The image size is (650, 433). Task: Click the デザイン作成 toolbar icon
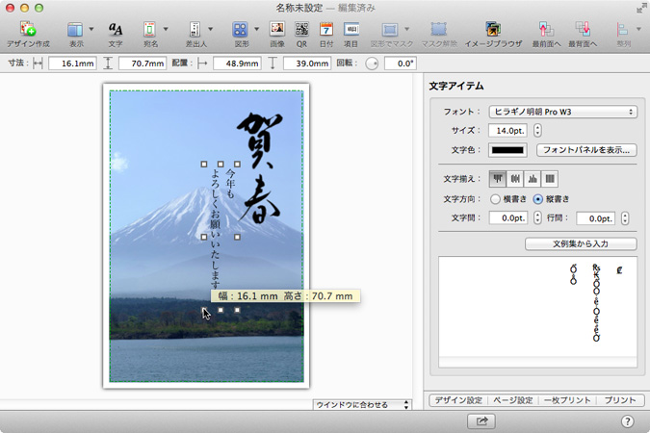click(28, 29)
